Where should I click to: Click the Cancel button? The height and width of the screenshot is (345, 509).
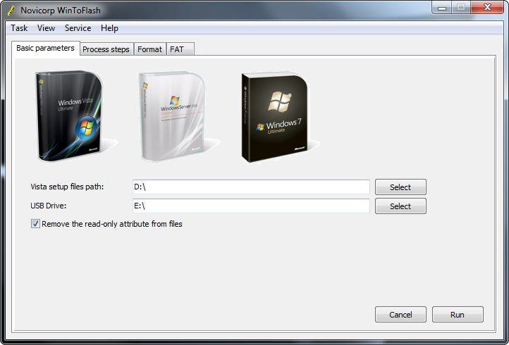400,315
